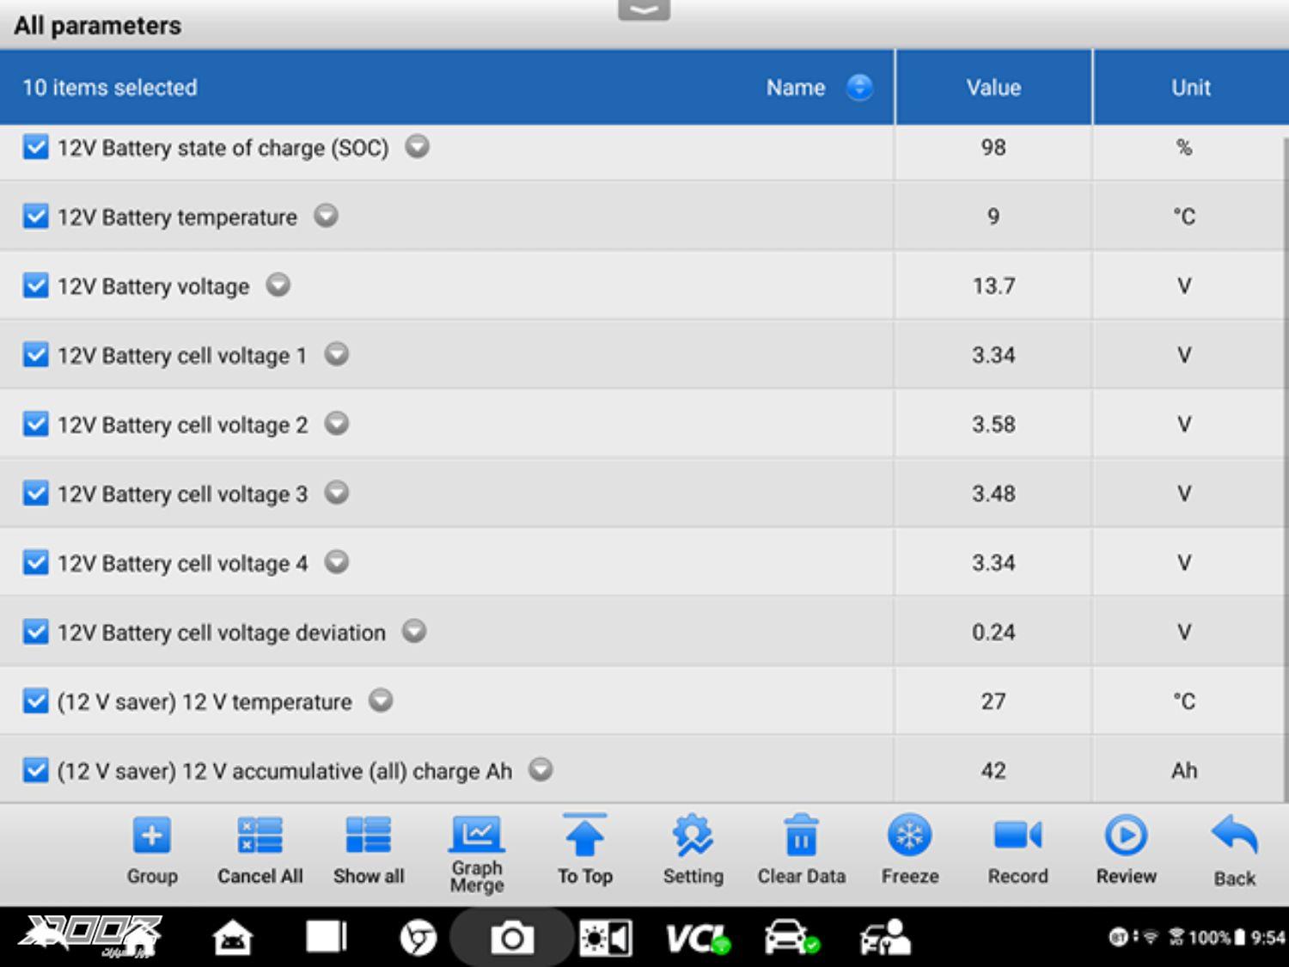Expand options for 12V Battery temperature

326,216
